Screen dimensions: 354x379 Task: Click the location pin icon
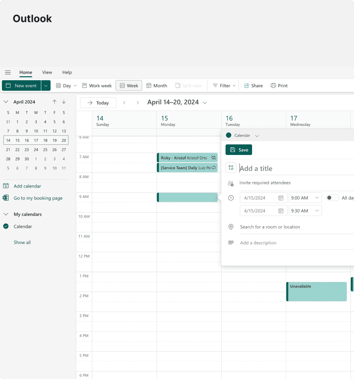point(231,227)
